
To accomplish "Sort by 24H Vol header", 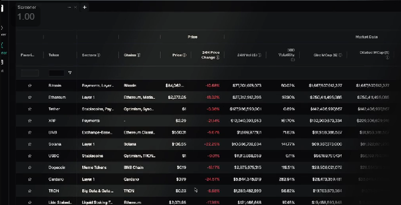I will pos(247,55).
